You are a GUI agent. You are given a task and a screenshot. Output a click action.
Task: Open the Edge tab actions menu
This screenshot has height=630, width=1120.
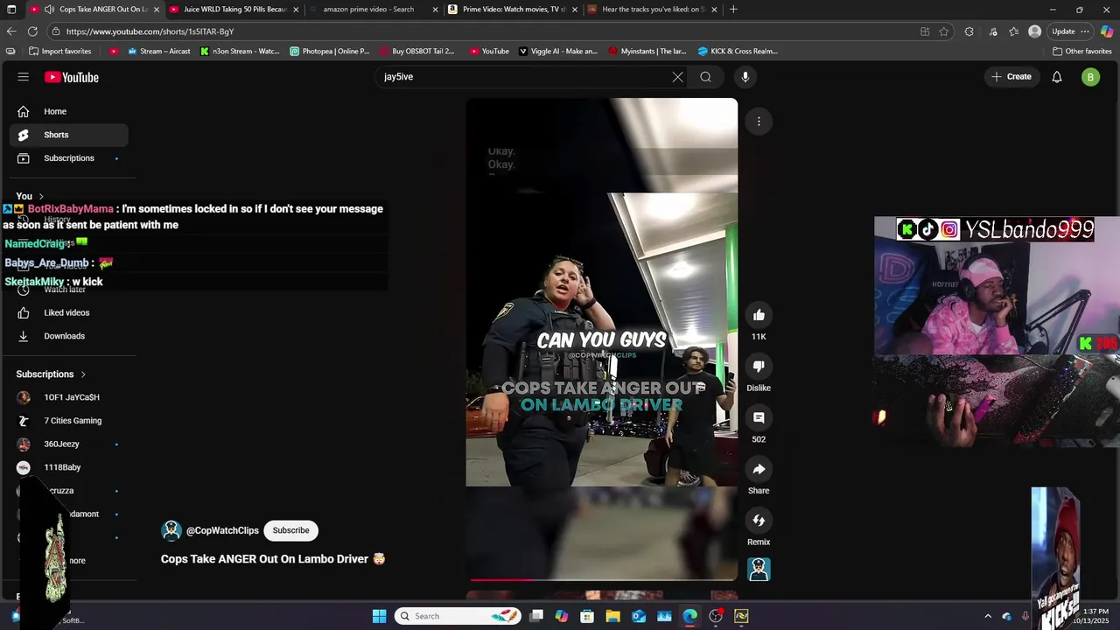tap(10, 10)
